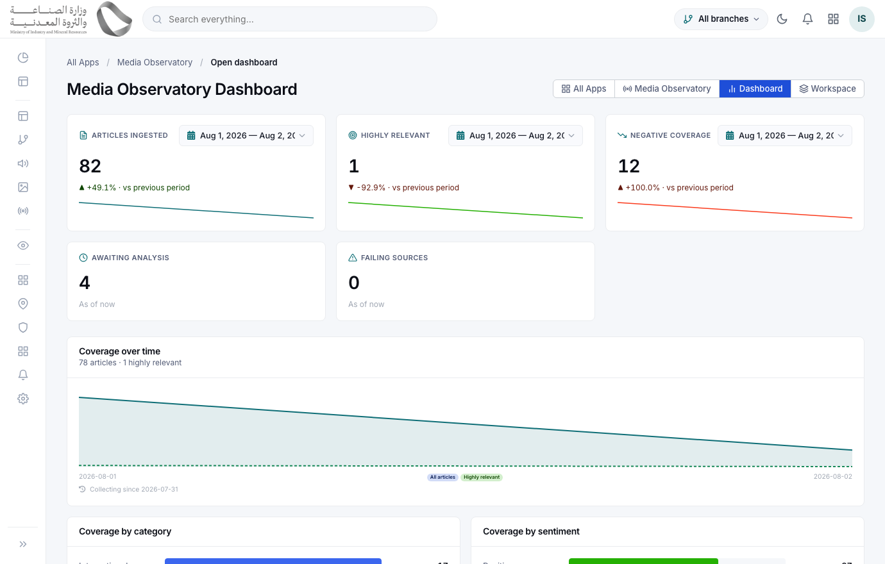Open the apps grid in top bar
The image size is (885, 564).
pyautogui.click(x=833, y=19)
